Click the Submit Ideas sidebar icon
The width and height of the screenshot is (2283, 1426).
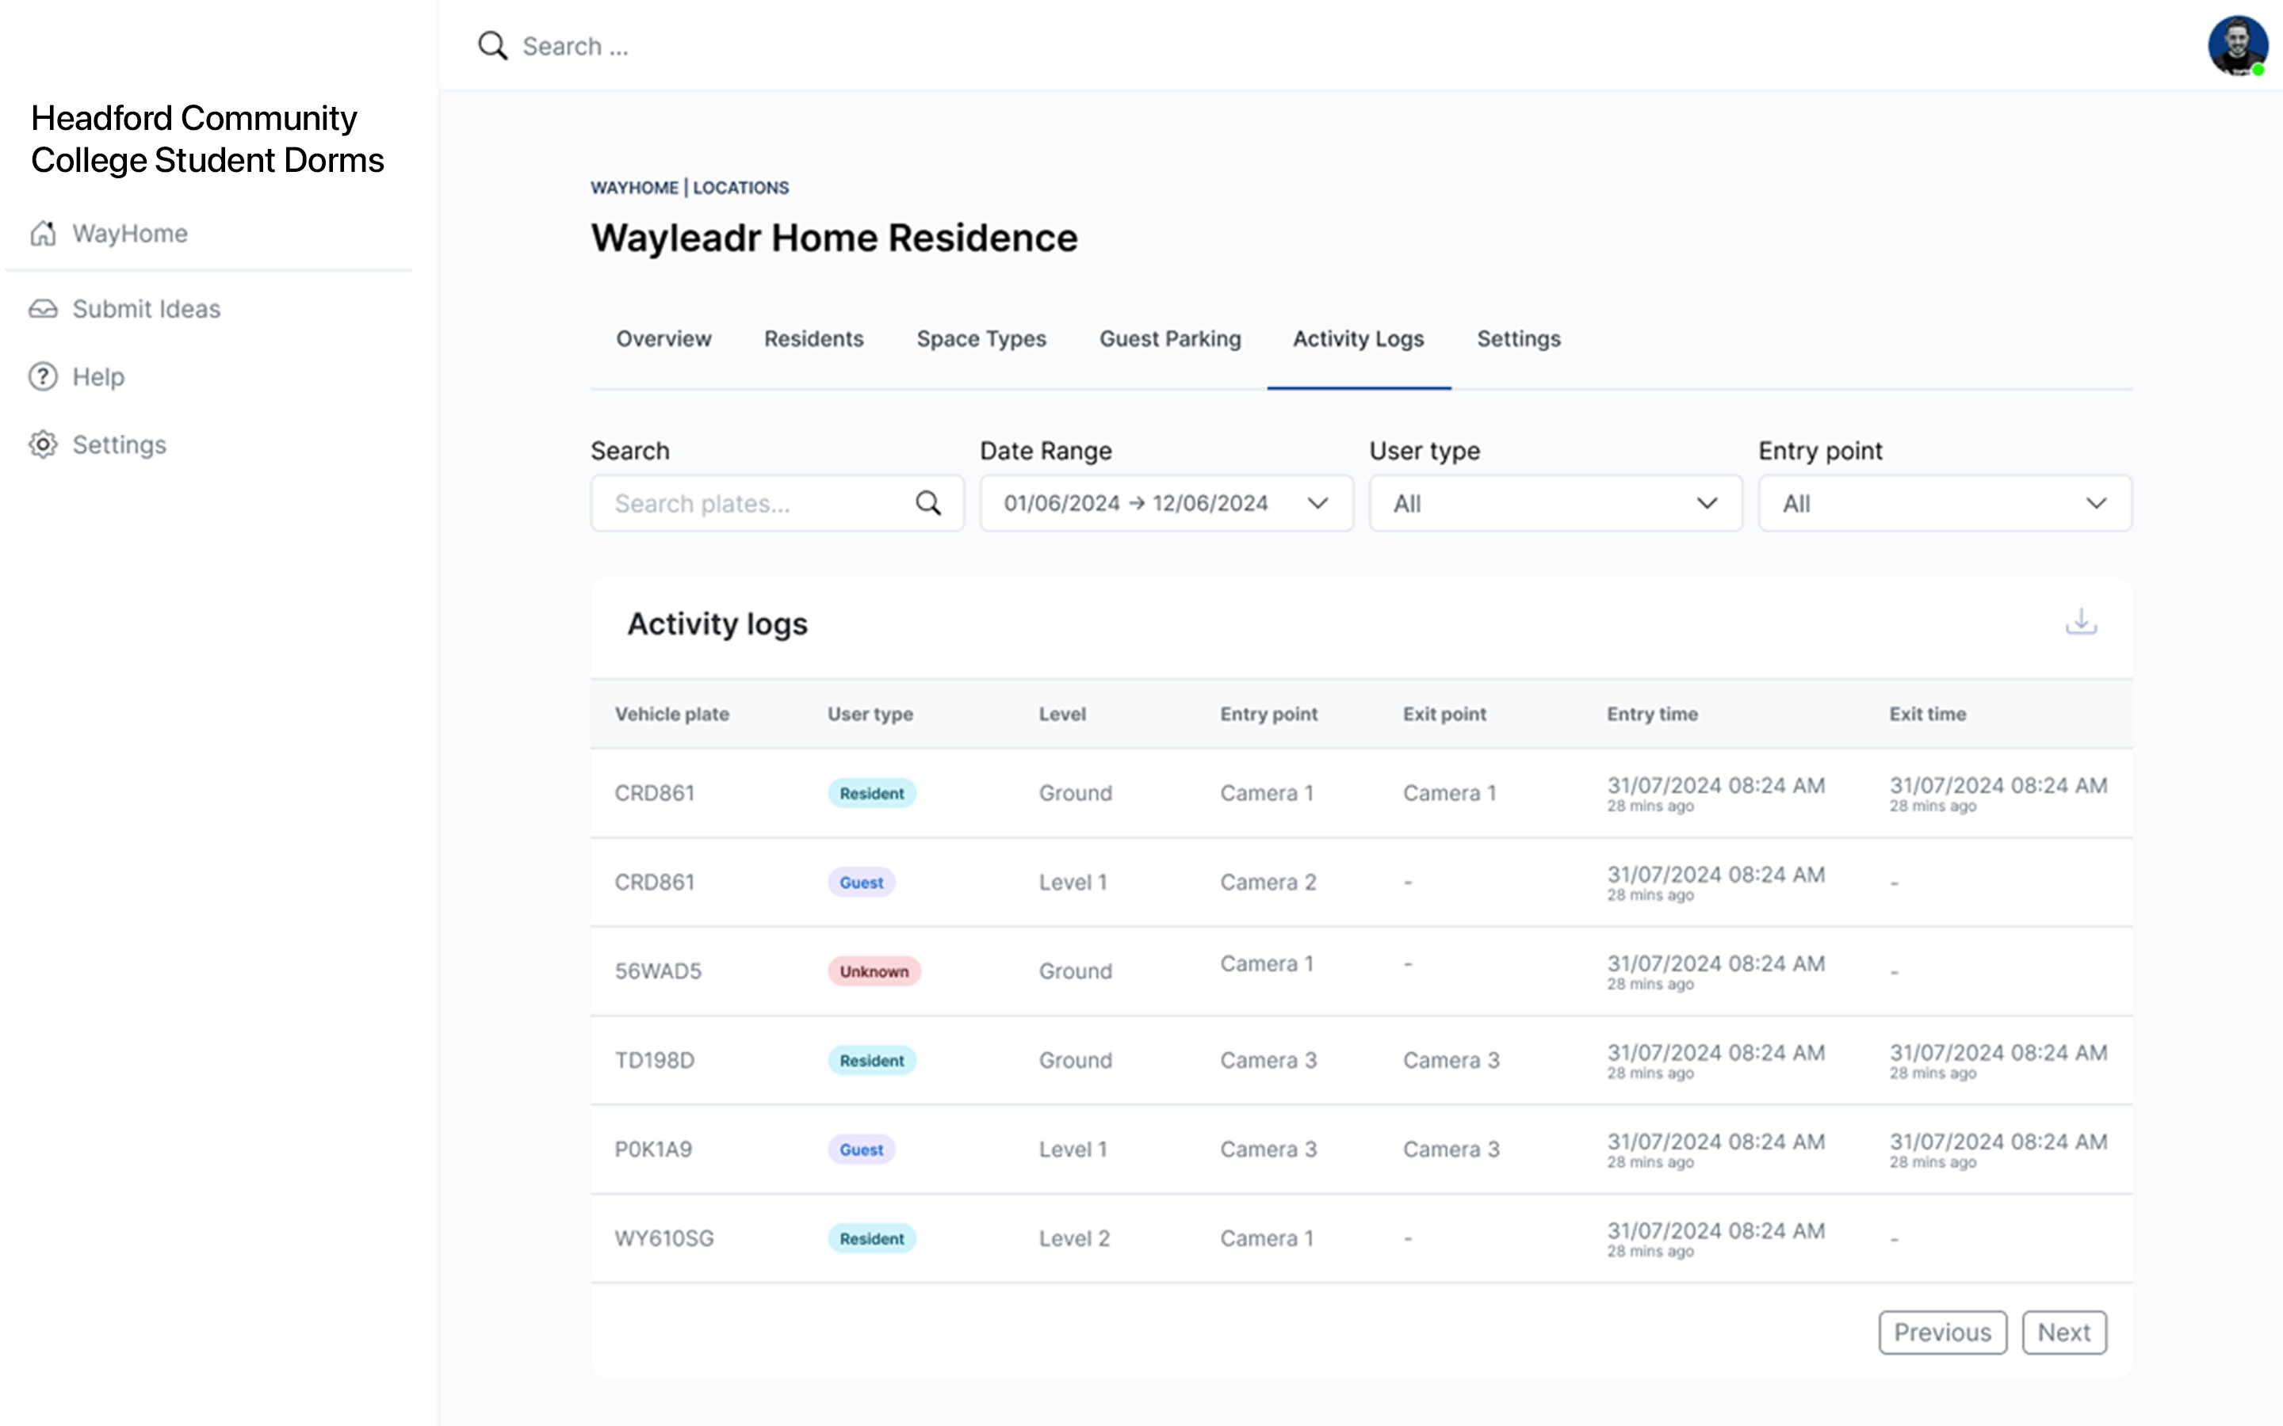44,309
